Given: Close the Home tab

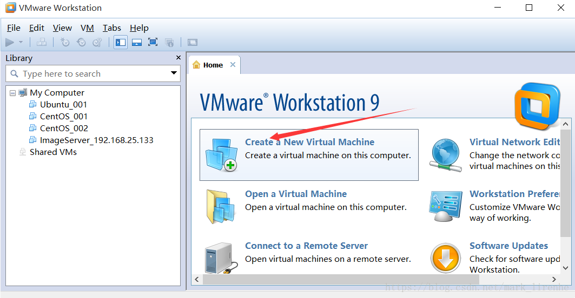Looking at the screenshot, I should [233, 65].
